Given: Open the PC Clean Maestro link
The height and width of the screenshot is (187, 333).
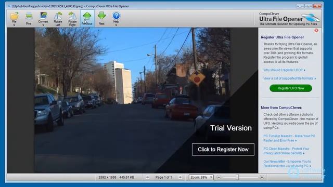Looking at the screenshot, I should [x=286, y=151].
